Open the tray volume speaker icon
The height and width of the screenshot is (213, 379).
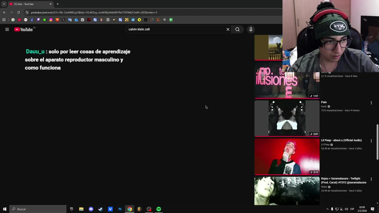click(x=346, y=209)
